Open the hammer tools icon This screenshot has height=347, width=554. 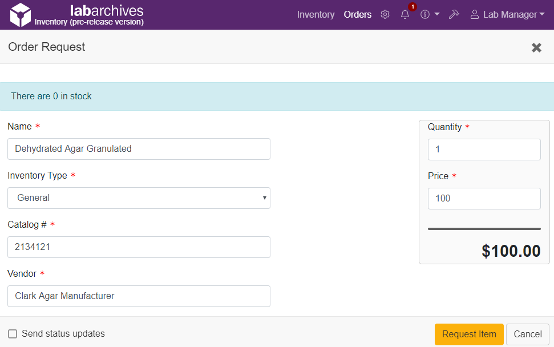click(x=454, y=15)
